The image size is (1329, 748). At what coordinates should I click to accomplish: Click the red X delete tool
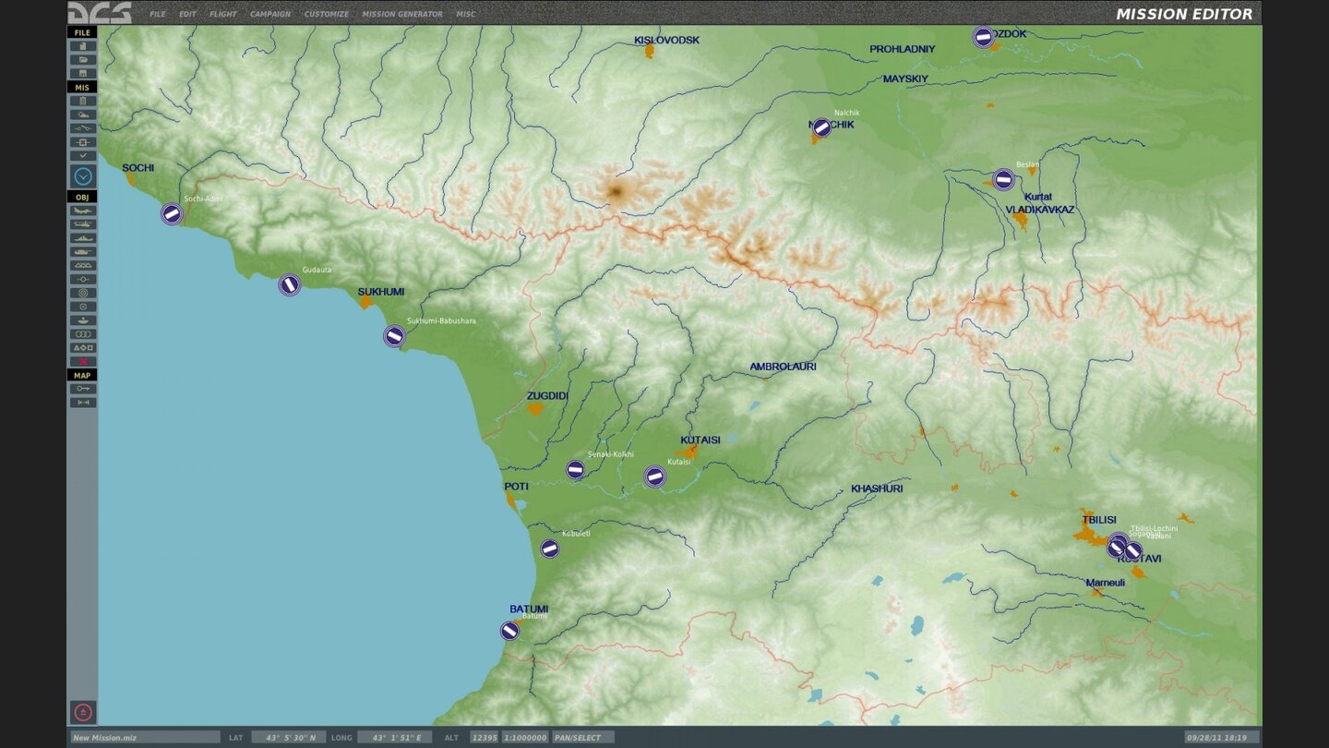tap(83, 361)
